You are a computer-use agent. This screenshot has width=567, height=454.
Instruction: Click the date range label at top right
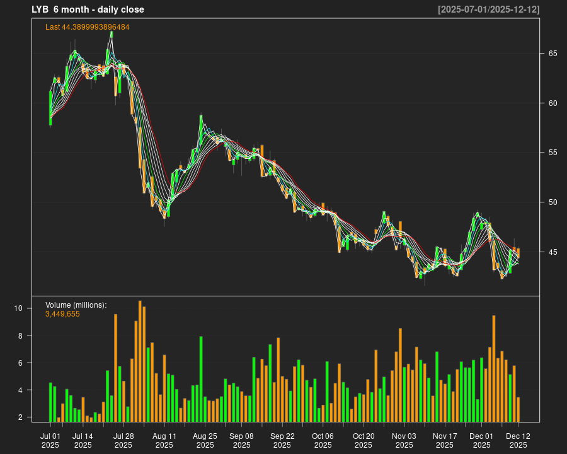coord(488,9)
